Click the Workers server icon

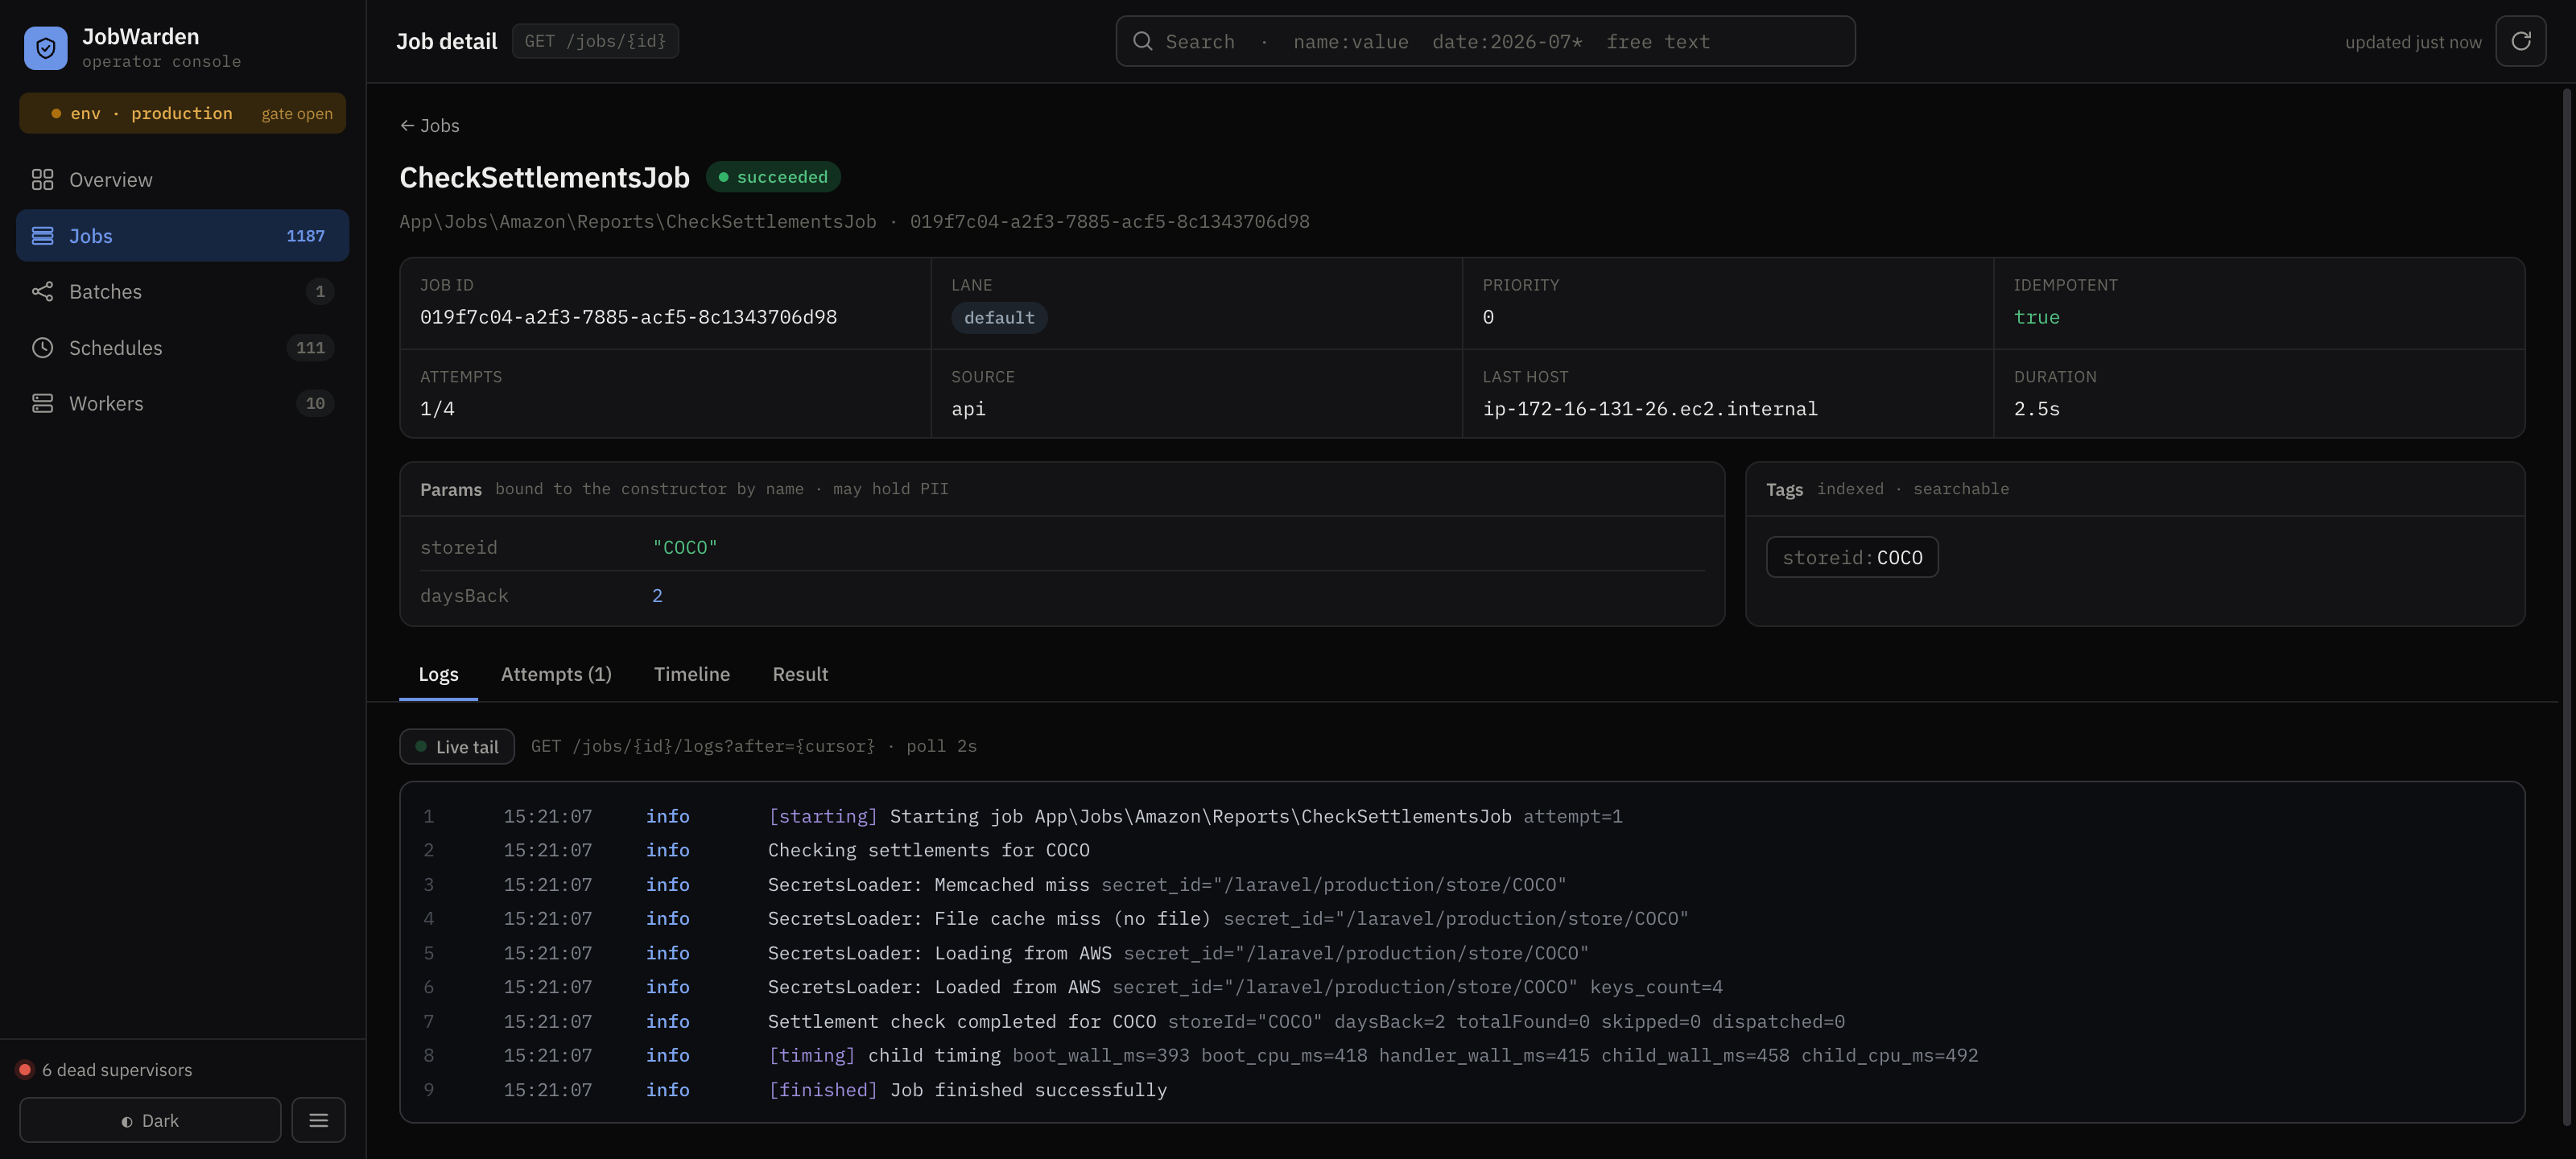[x=42, y=404]
